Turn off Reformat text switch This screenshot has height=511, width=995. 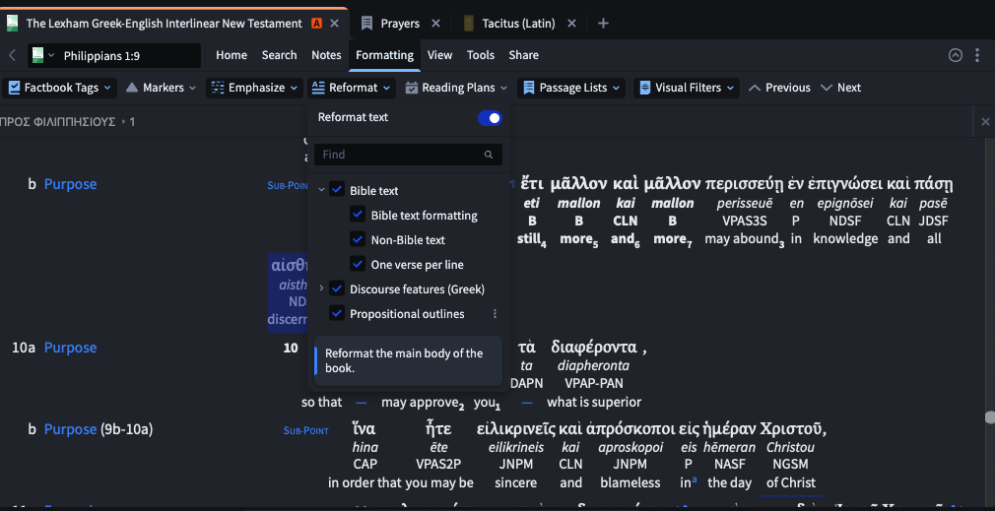tap(490, 118)
